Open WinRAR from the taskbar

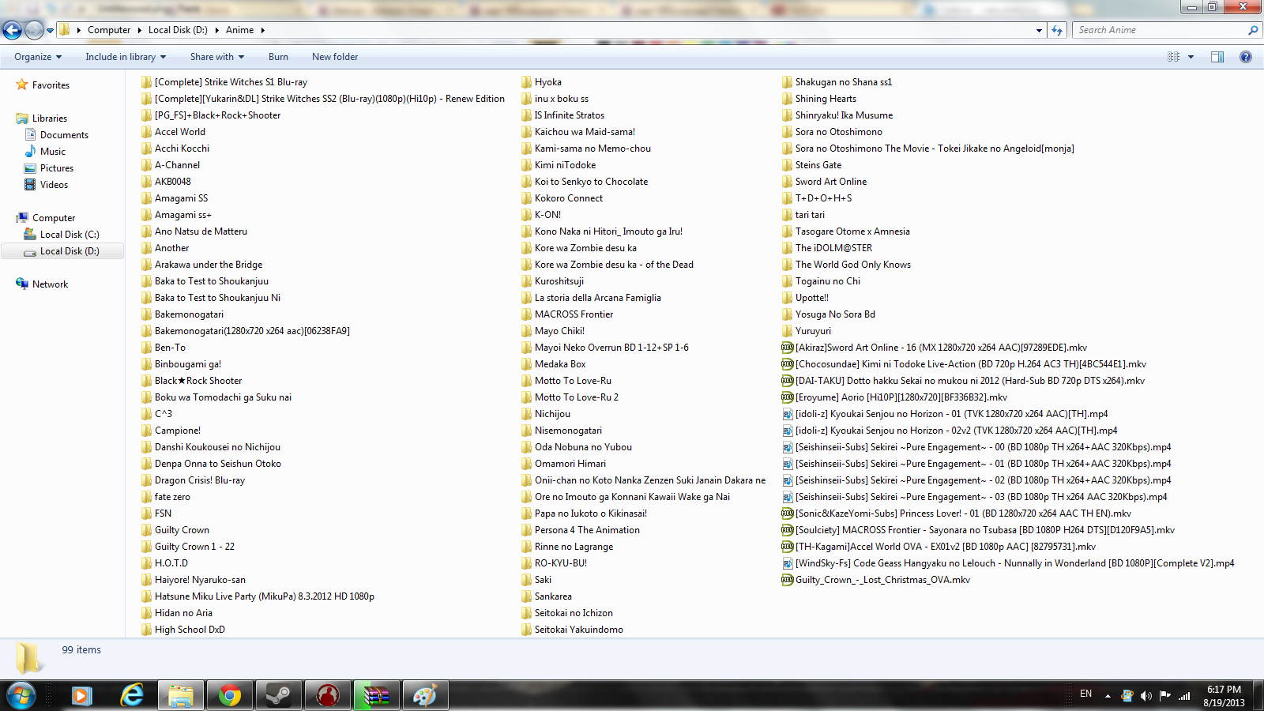(x=377, y=696)
